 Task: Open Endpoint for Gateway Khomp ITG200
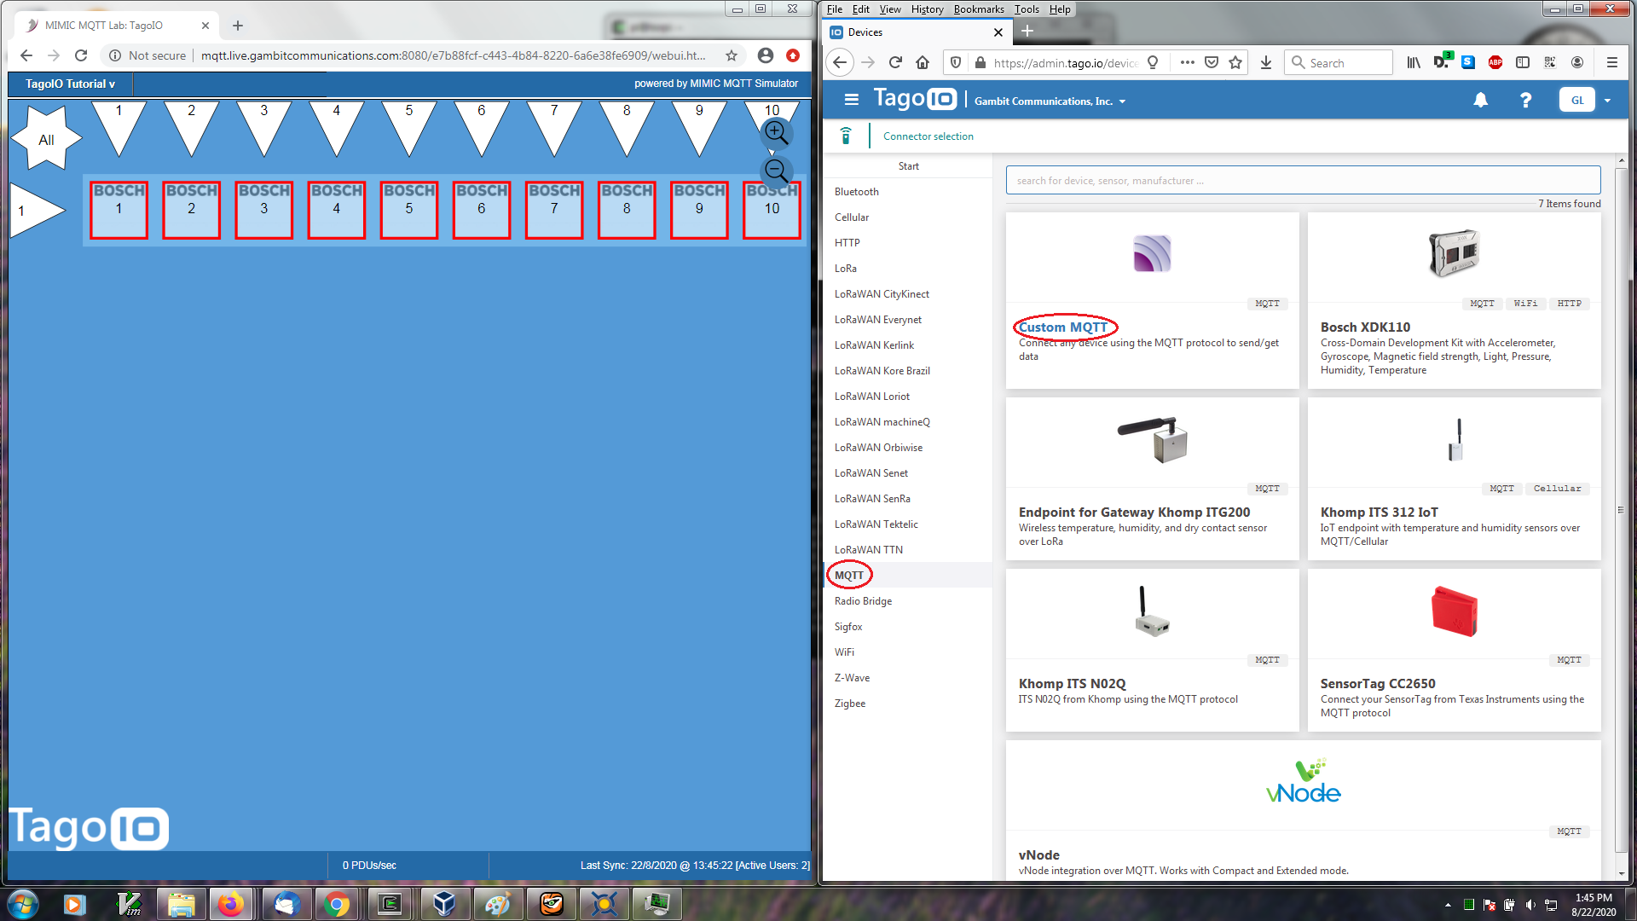[1152, 478]
